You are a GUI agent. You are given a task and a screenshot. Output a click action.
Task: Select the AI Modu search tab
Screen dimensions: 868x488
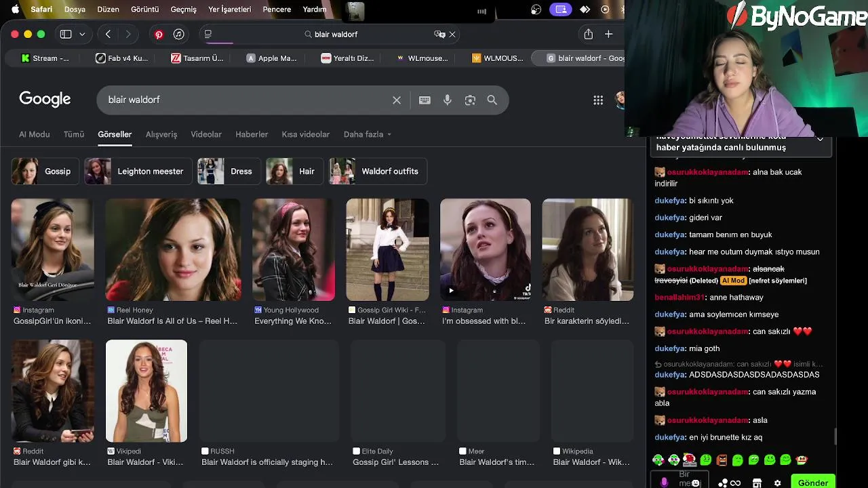[34, 134]
